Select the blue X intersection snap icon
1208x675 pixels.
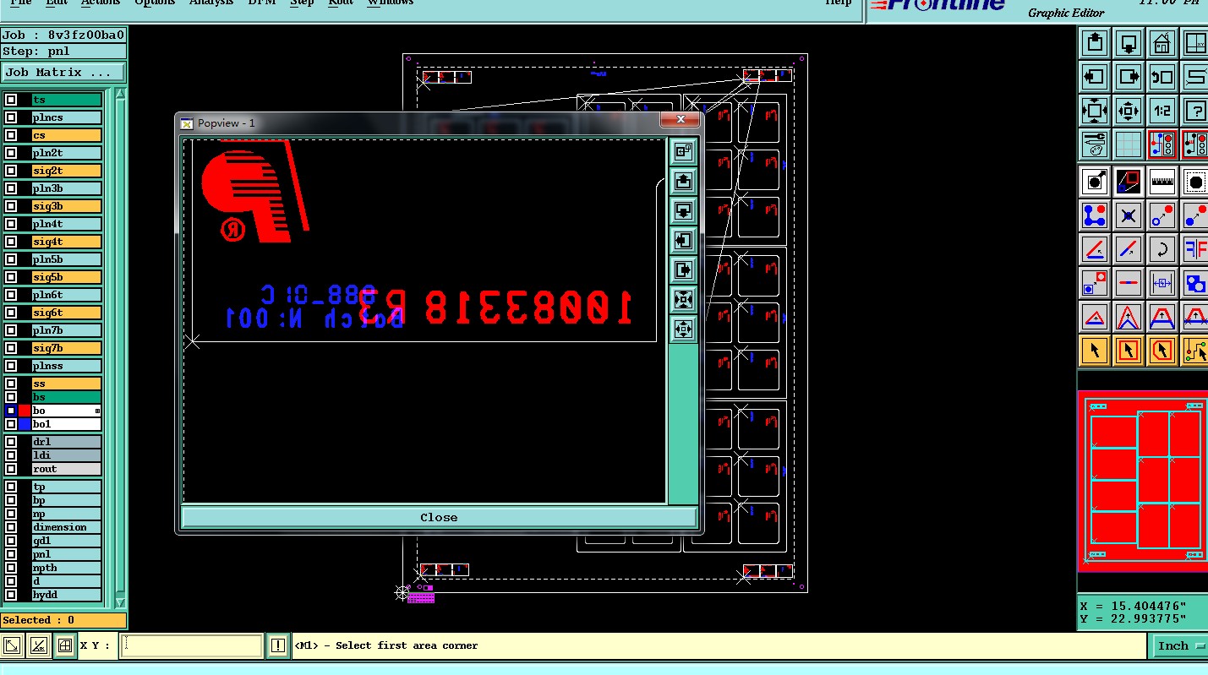pyautogui.click(x=1129, y=216)
